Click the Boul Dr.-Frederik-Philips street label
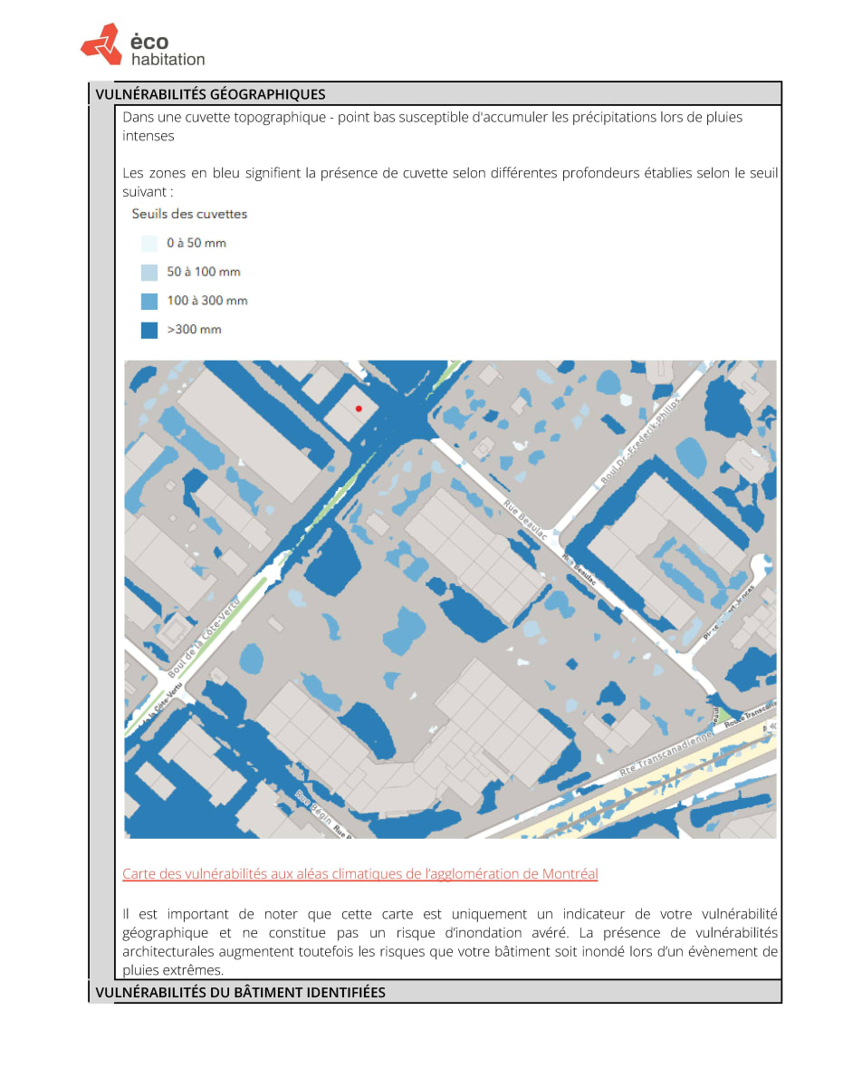The width and height of the screenshot is (843, 1087). 639,440
